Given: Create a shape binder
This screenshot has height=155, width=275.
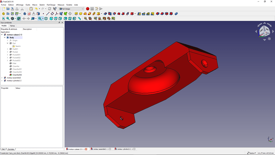Looking at the screenshot, I should point(61,13).
